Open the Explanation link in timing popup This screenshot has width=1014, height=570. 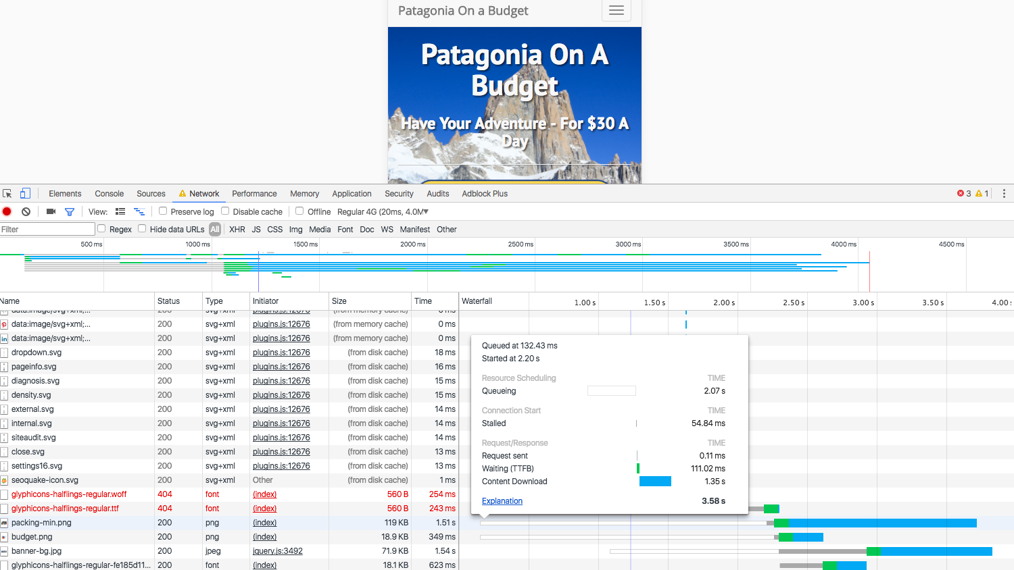502,501
